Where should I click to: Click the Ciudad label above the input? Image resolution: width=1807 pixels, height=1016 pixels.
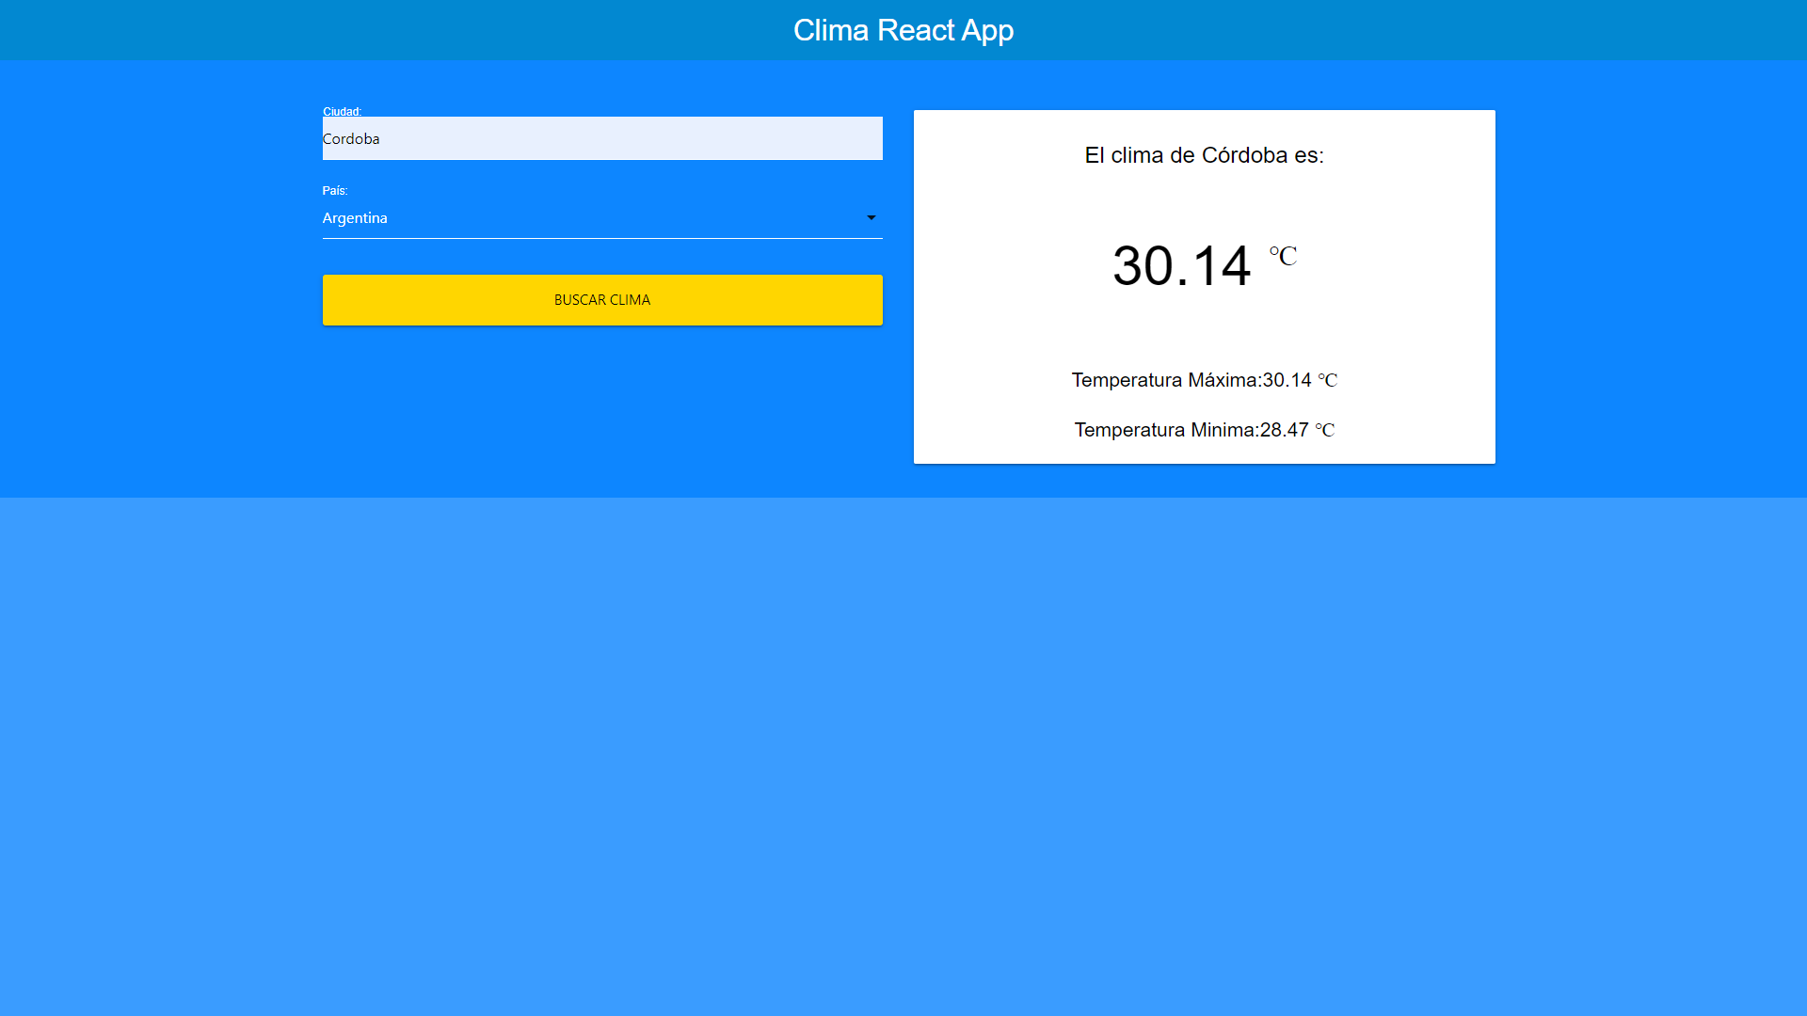click(342, 111)
